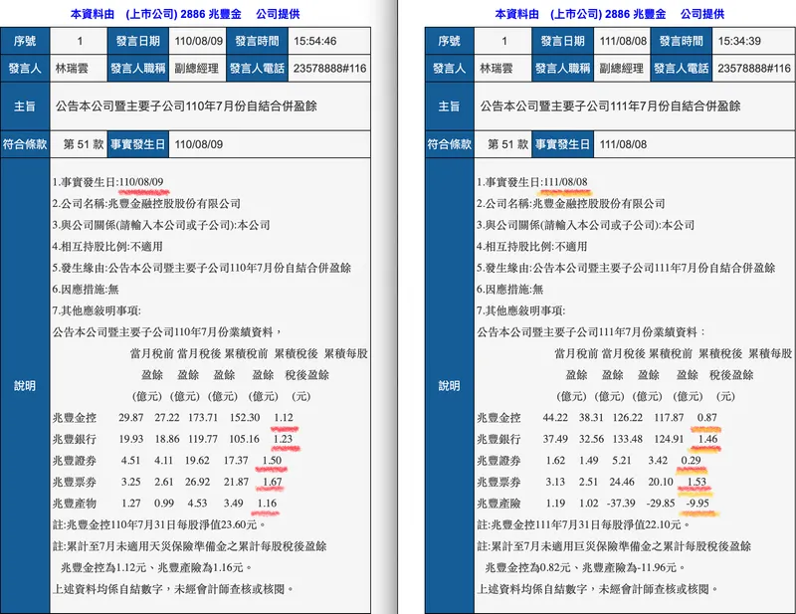Viewport: 796px width, 614px height.
Task: Click the note stating 每股淨值22.10元
Action: [x=584, y=524]
